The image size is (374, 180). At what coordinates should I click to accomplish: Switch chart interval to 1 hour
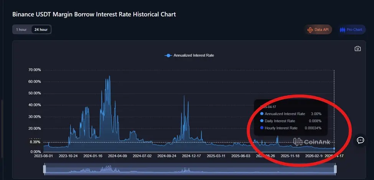(x=21, y=30)
